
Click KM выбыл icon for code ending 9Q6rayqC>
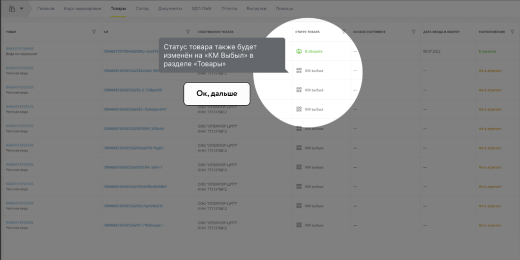[x=299, y=225]
